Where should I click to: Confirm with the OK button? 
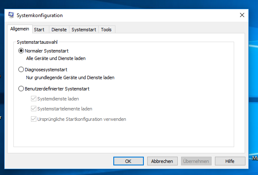coord(128,161)
